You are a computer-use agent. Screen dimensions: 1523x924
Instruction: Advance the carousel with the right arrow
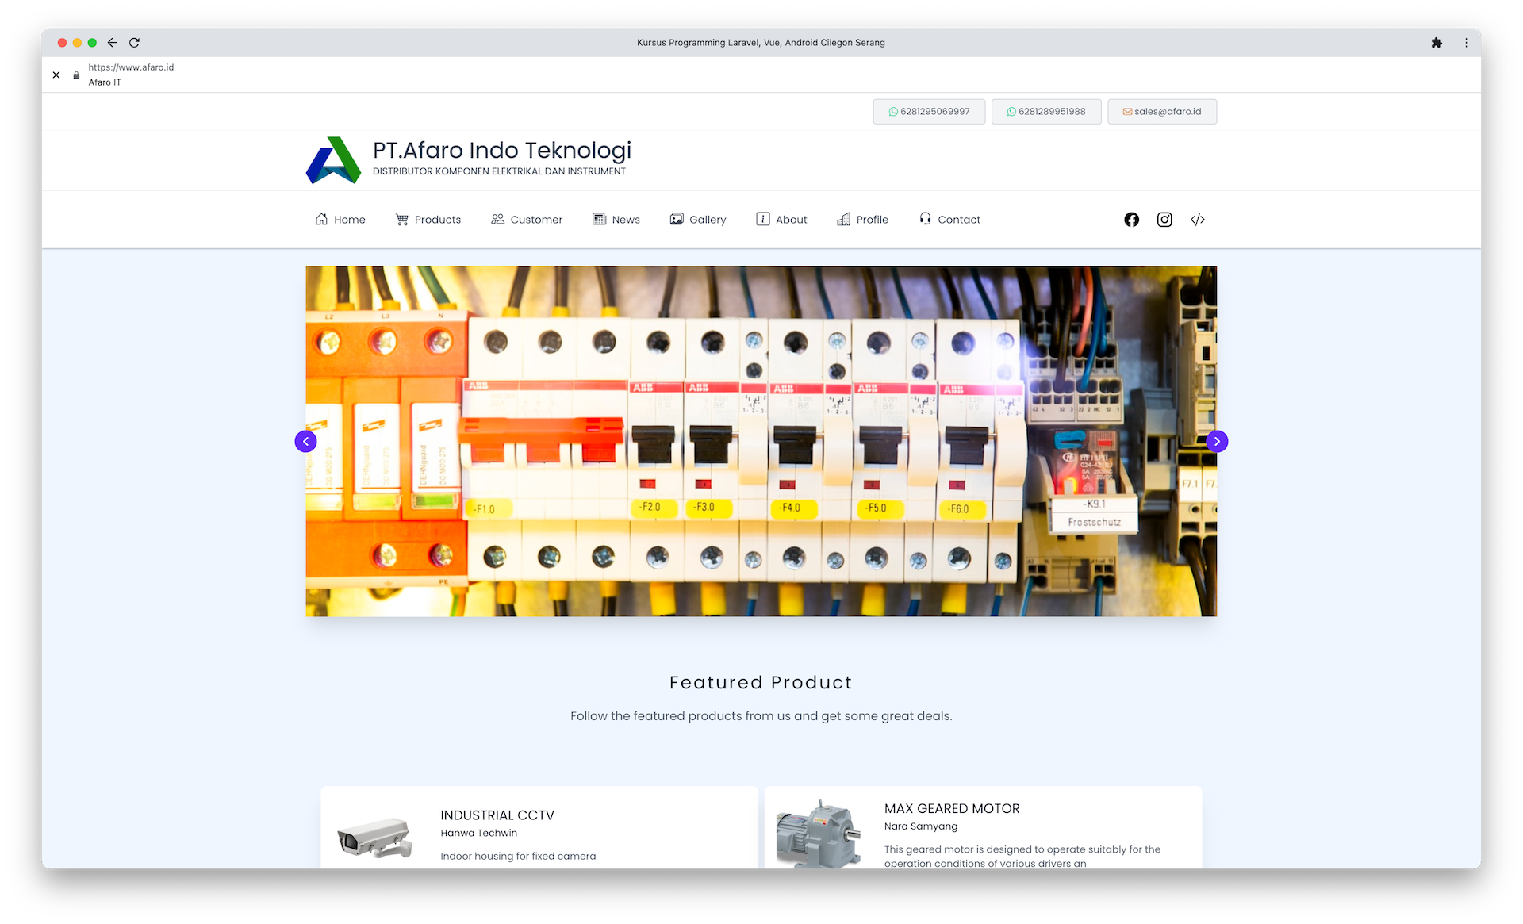click(x=1217, y=441)
